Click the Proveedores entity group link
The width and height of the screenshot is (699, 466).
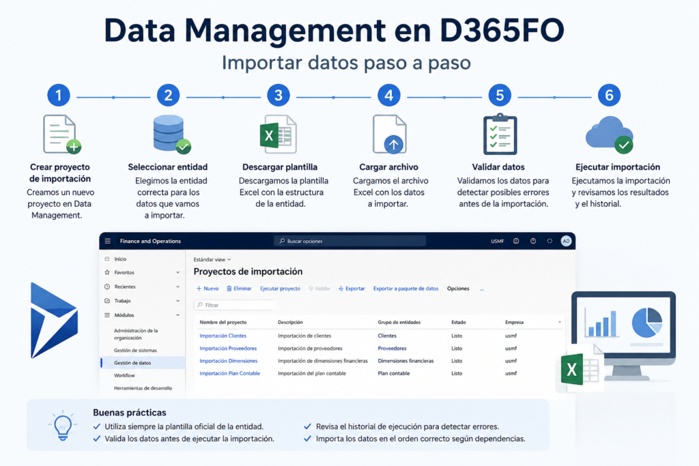[x=393, y=349]
